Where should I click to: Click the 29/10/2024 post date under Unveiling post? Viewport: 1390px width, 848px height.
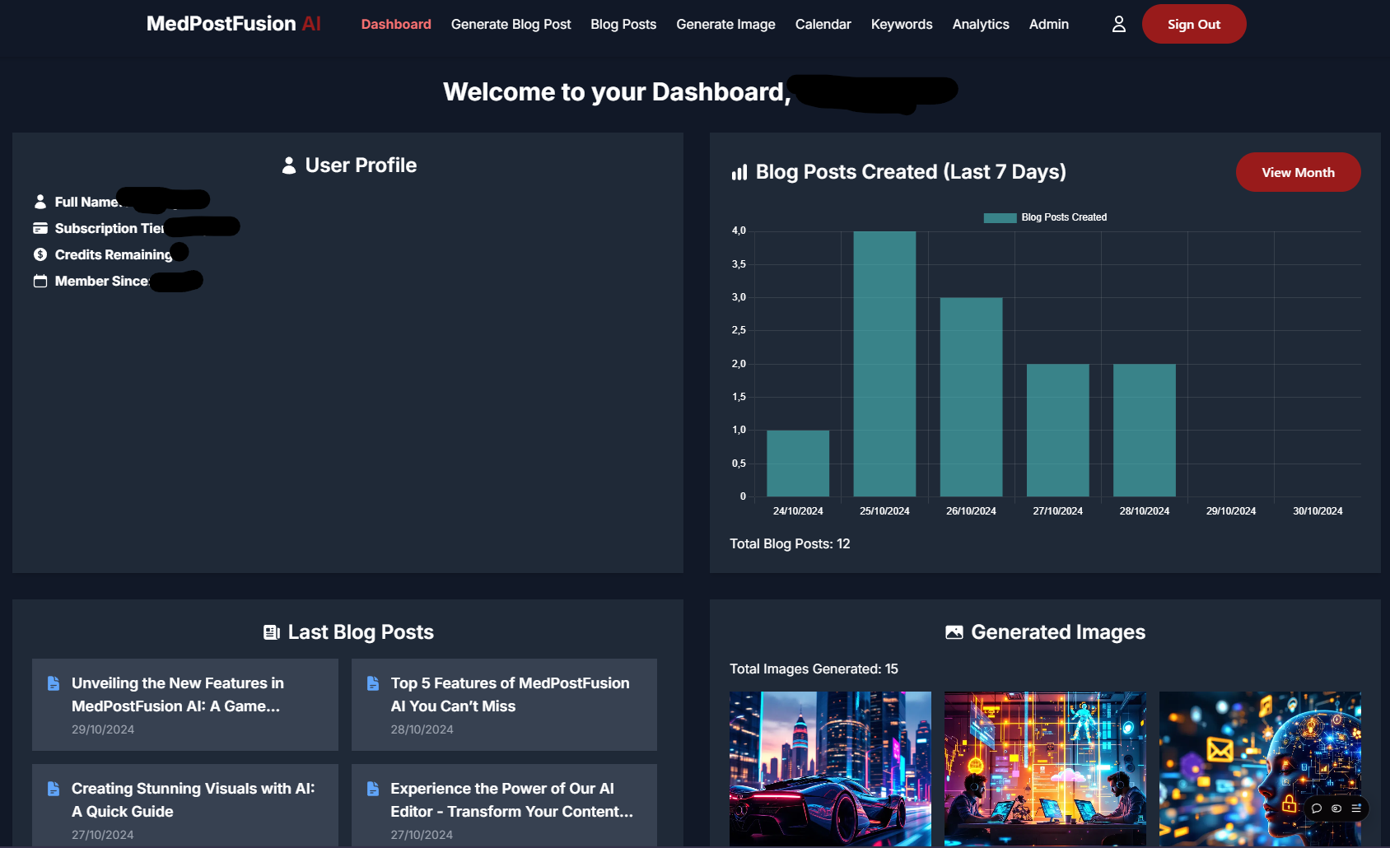pyautogui.click(x=103, y=729)
